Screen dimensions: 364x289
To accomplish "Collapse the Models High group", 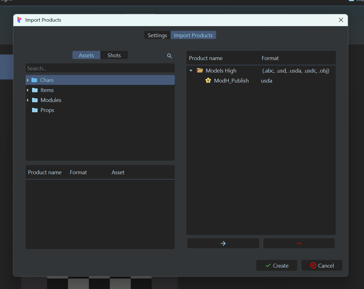I will pyautogui.click(x=191, y=71).
